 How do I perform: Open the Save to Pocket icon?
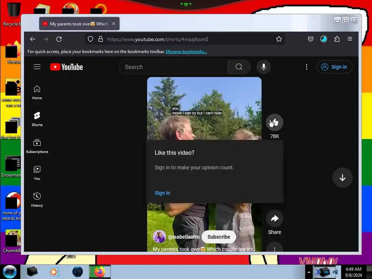[311, 39]
